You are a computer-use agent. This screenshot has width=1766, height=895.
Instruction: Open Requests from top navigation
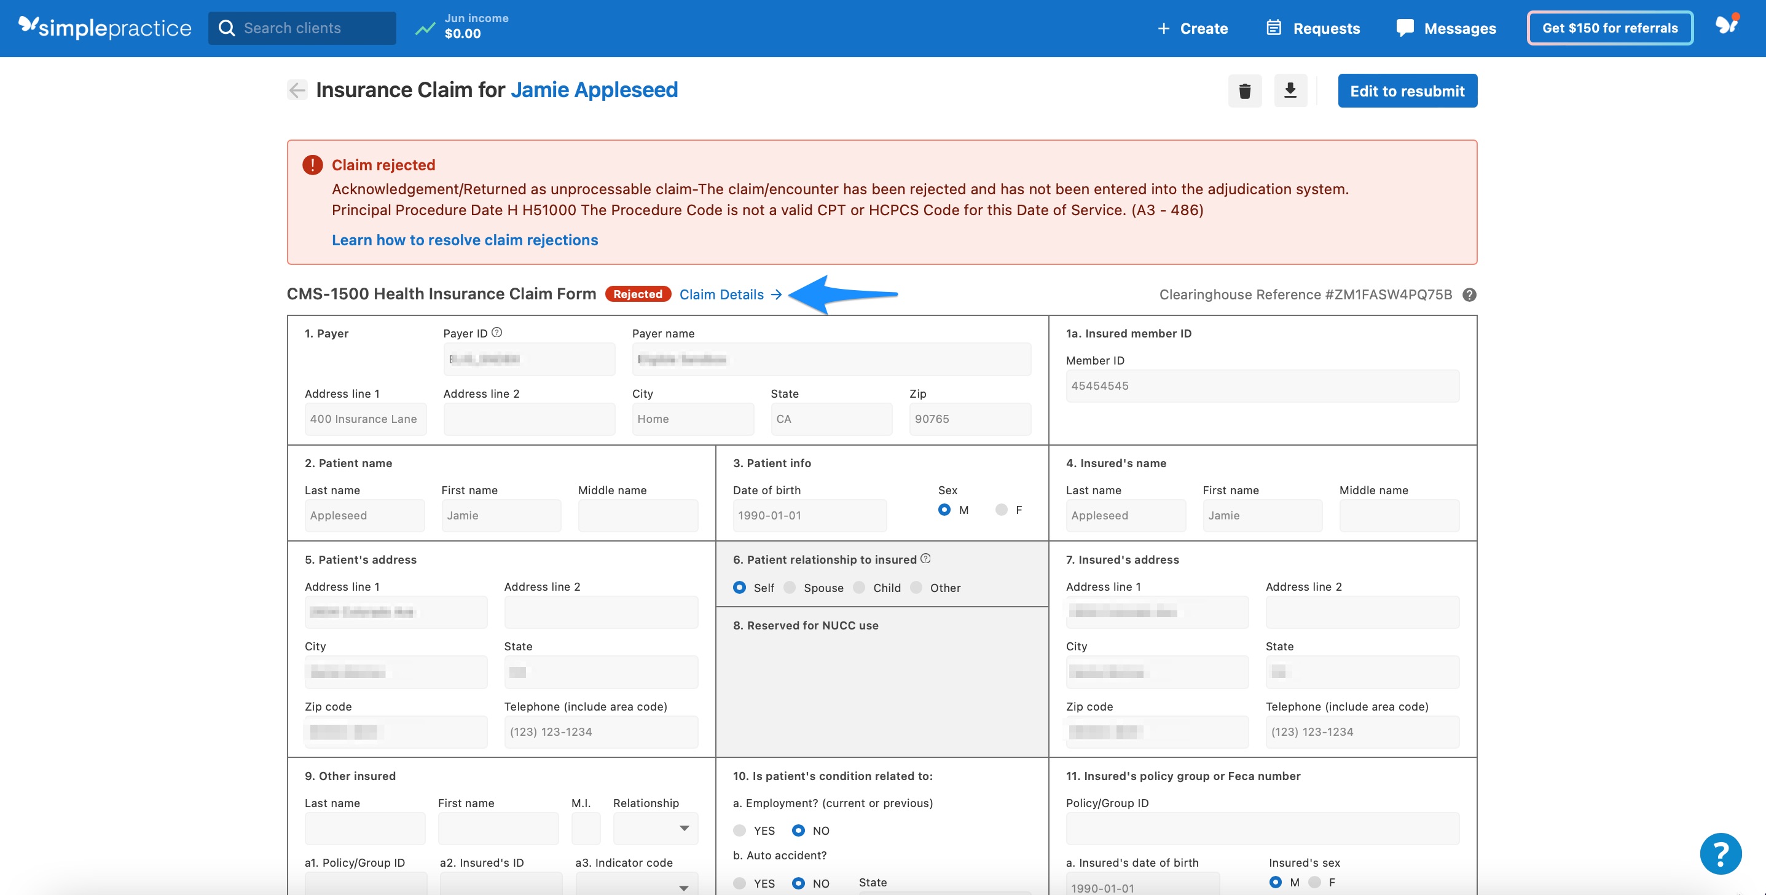tap(1313, 28)
